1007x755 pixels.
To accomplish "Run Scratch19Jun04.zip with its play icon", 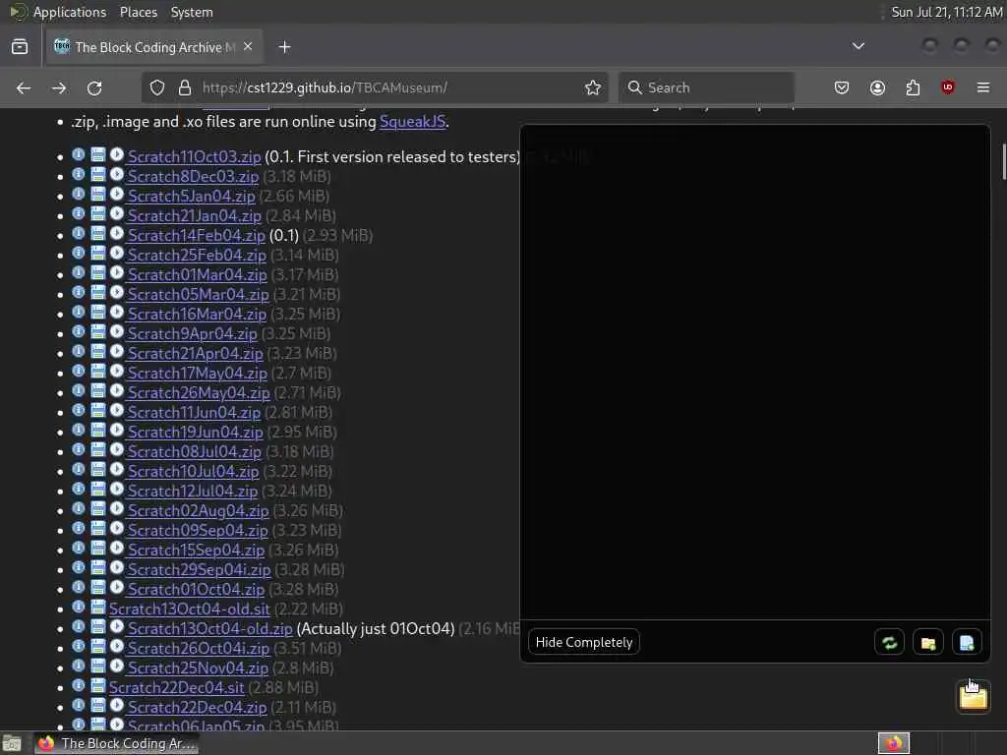I will pos(117,431).
